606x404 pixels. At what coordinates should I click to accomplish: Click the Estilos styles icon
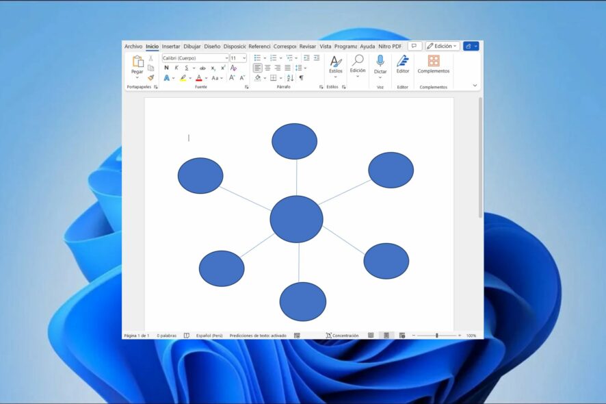tap(335, 61)
